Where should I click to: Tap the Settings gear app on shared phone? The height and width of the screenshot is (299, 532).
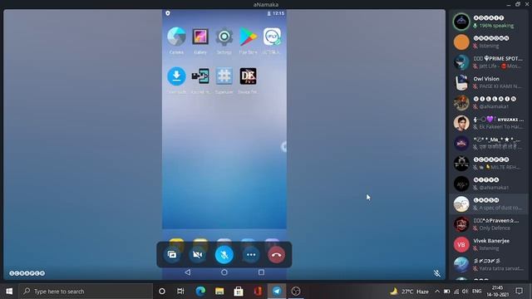(x=224, y=37)
